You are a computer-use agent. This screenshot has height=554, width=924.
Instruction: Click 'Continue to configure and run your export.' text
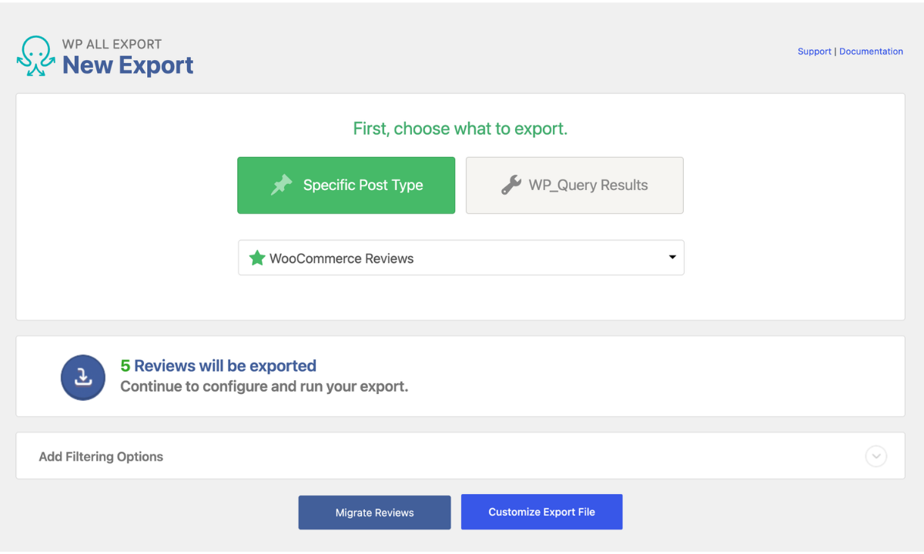[x=264, y=386]
